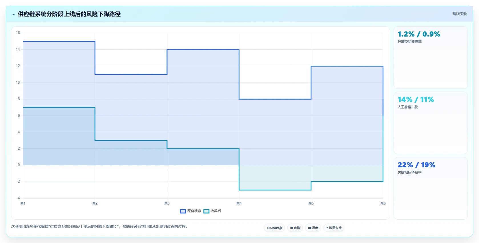Image resolution: width=479 pixels, height=243 pixels.
Task: Click the M6 x-axis label
Action: click(383, 203)
